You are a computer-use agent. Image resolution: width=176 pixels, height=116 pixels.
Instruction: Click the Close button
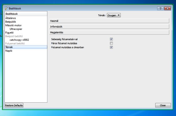pyautogui.click(x=163, y=105)
